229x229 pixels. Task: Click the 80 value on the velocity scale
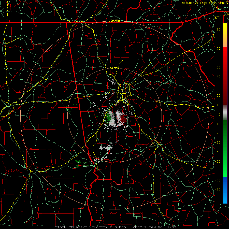click(x=219, y=39)
